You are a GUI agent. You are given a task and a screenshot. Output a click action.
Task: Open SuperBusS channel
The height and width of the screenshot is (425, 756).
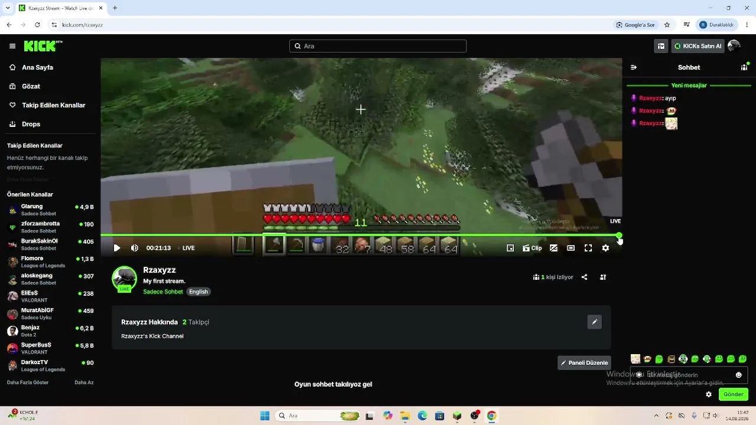point(50,348)
